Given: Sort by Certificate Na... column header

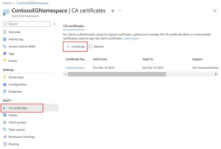Looking at the screenshot, I should click(76, 59).
